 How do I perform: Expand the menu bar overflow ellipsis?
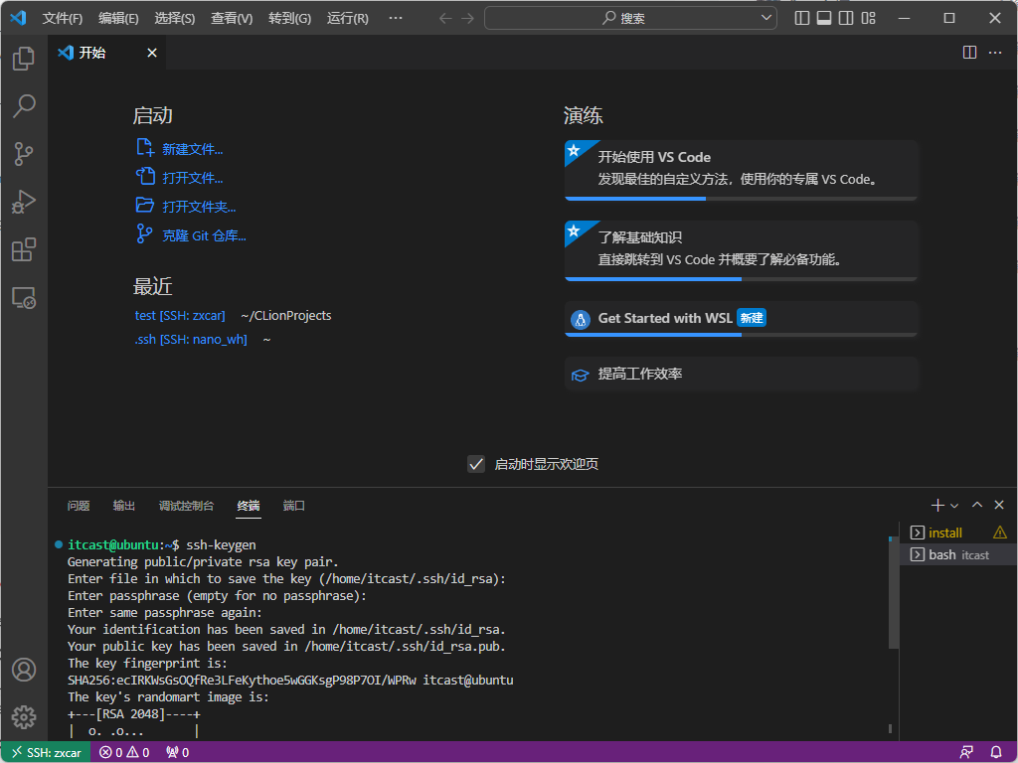click(396, 18)
